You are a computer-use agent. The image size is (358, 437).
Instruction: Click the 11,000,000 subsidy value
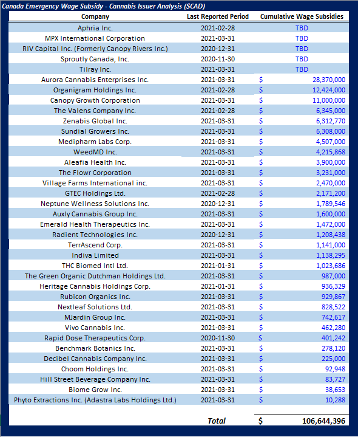(329, 100)
